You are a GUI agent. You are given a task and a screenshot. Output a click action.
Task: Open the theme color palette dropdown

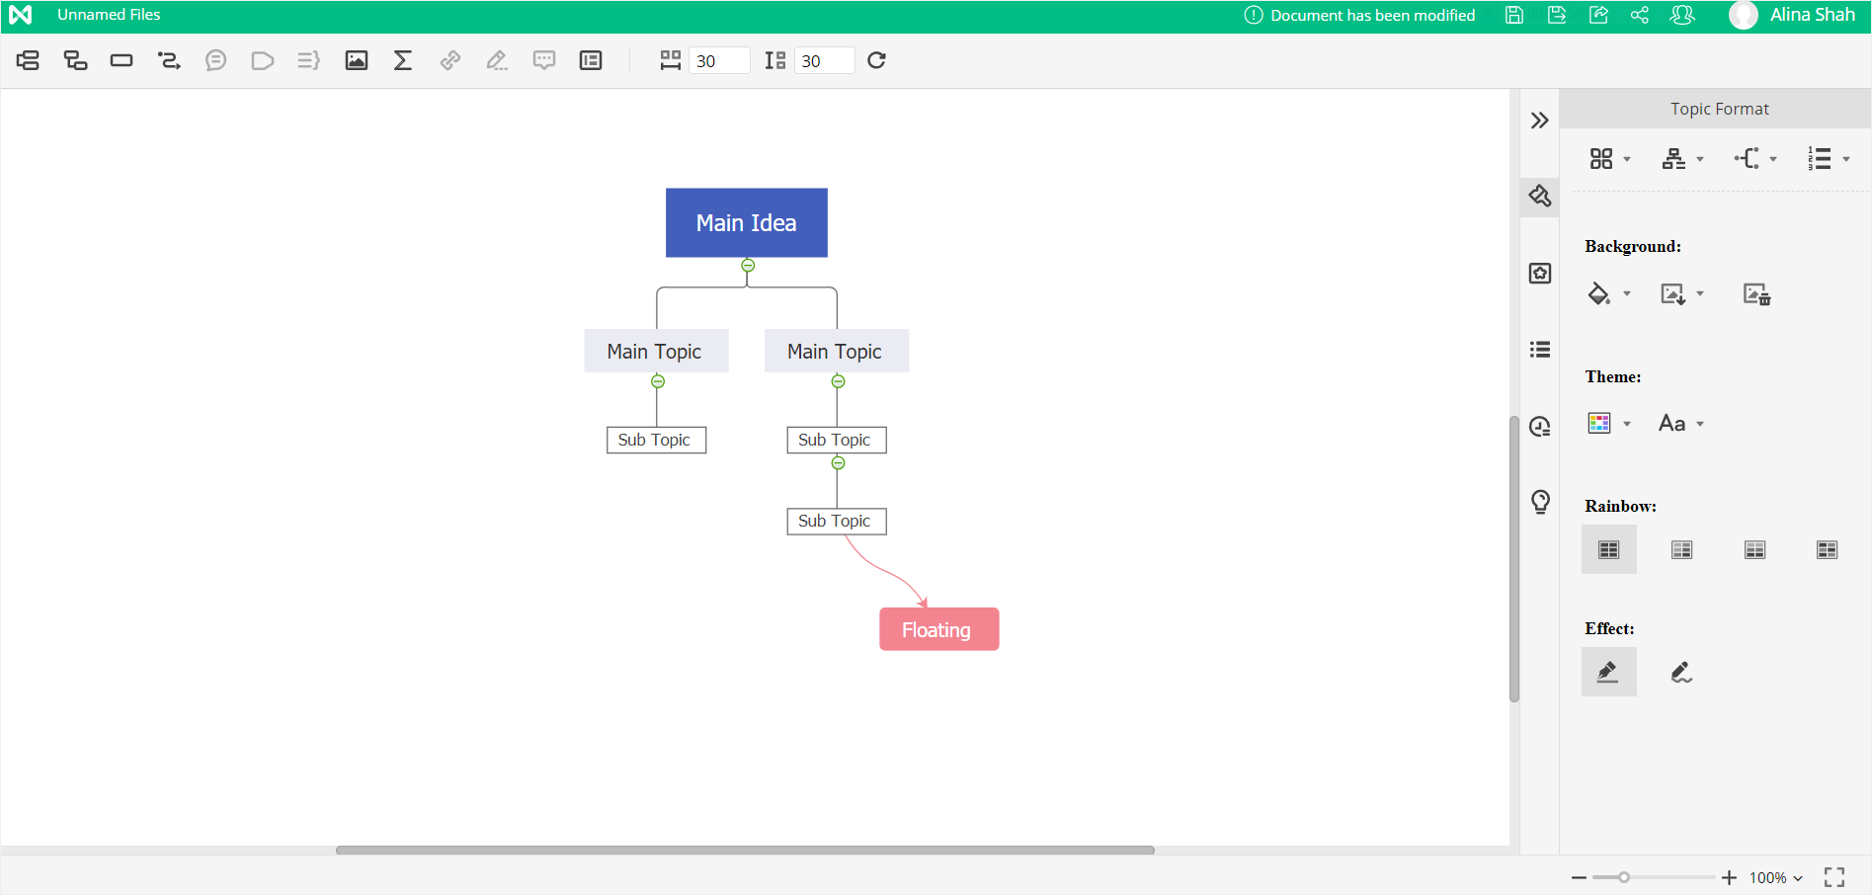click(x=1608, y=423)
